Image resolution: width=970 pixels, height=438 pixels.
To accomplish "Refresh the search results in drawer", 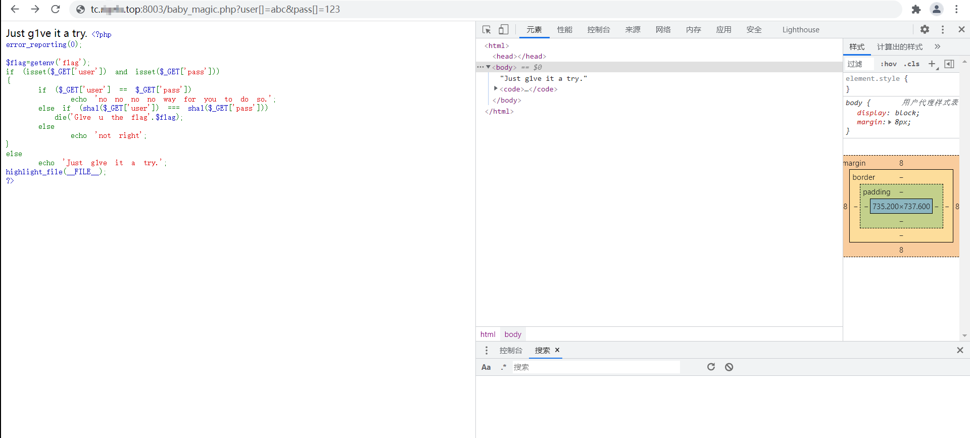I will coord(711,367).
